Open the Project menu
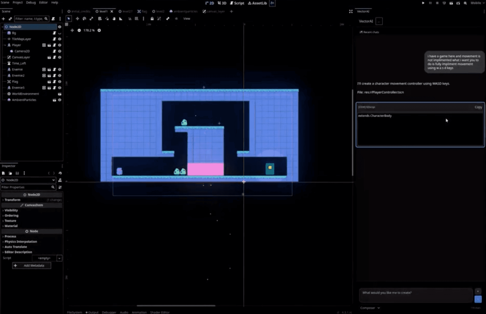 pyautogui.click(x=17, y=2)
